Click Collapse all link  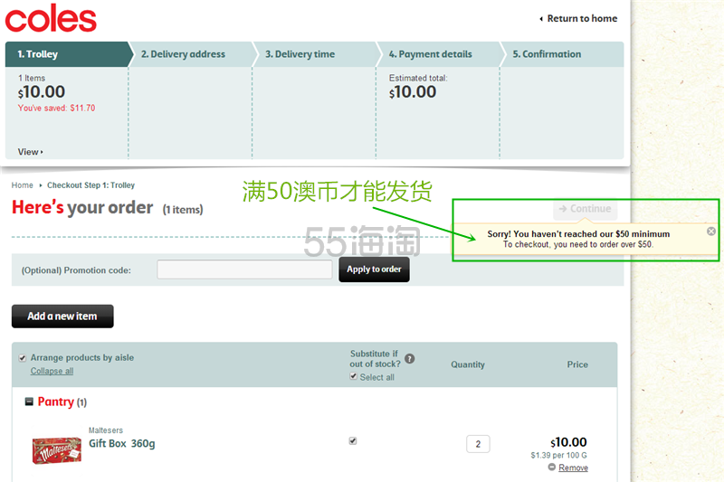click(x=52, y=371)
